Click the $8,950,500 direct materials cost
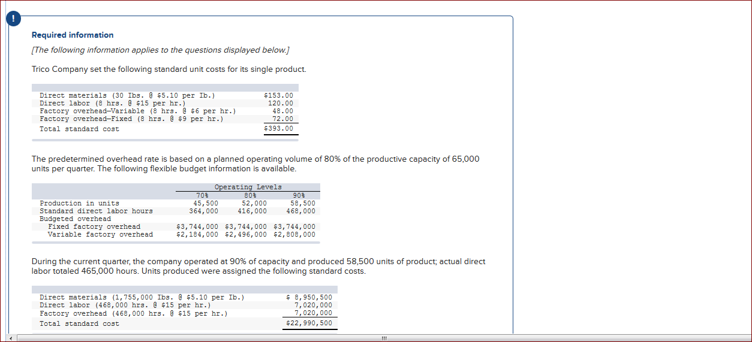This screenshot has height=342, width=752. coord(309,297)
